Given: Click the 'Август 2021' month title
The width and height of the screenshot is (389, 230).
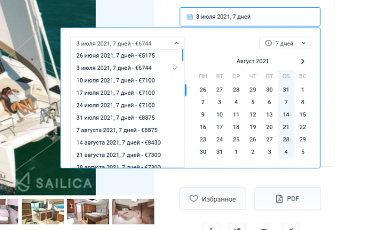Looking at the screenshot, I should 252,62.
